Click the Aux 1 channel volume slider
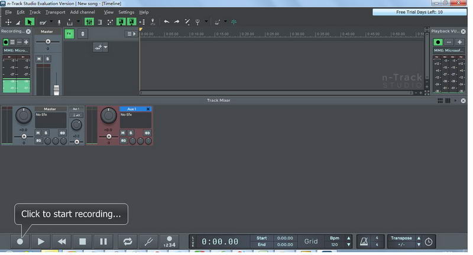The height and width of the screenshot is (255, 473). pos(109,137)
